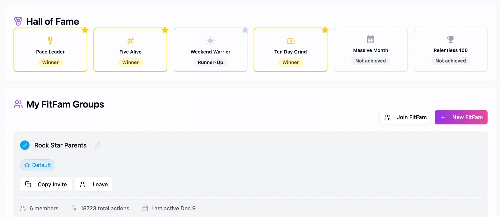
Task: Click the trophy icon in Relentless 100 card
Action: (x=450, y=39)
